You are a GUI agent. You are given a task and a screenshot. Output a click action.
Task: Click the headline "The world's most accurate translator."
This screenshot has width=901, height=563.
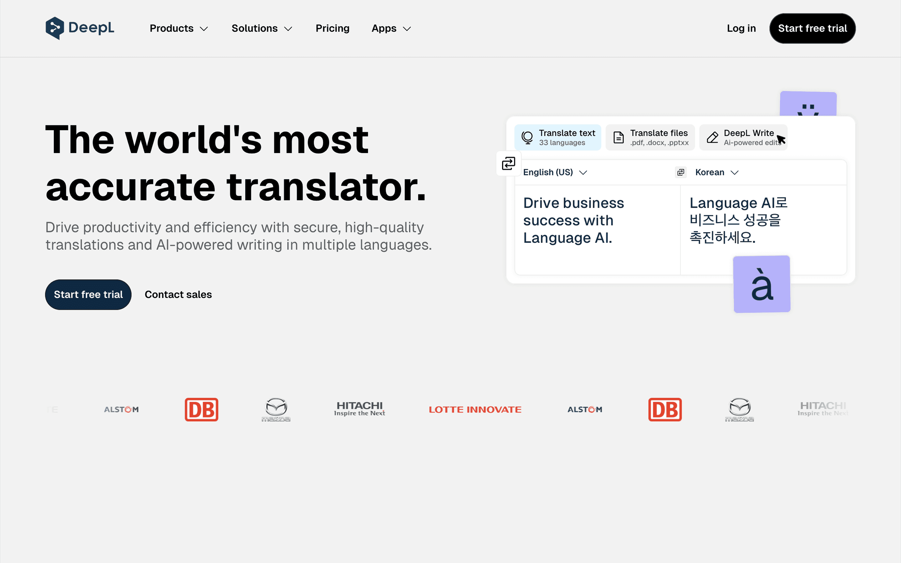tap(236, 163)
